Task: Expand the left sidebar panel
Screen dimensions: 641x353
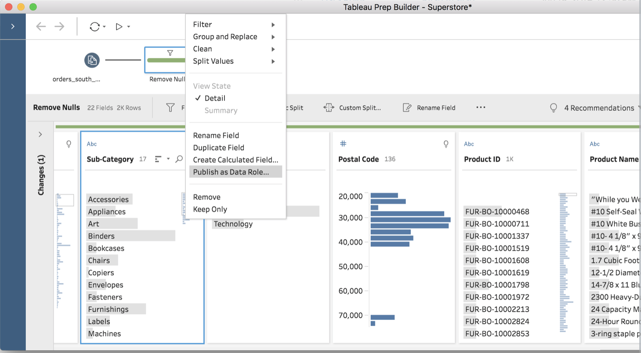Action: pyautogui.click(x=13, y=27)
